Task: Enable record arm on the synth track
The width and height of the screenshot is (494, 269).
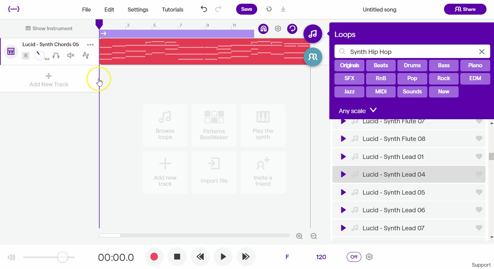Action: point(26,55)
